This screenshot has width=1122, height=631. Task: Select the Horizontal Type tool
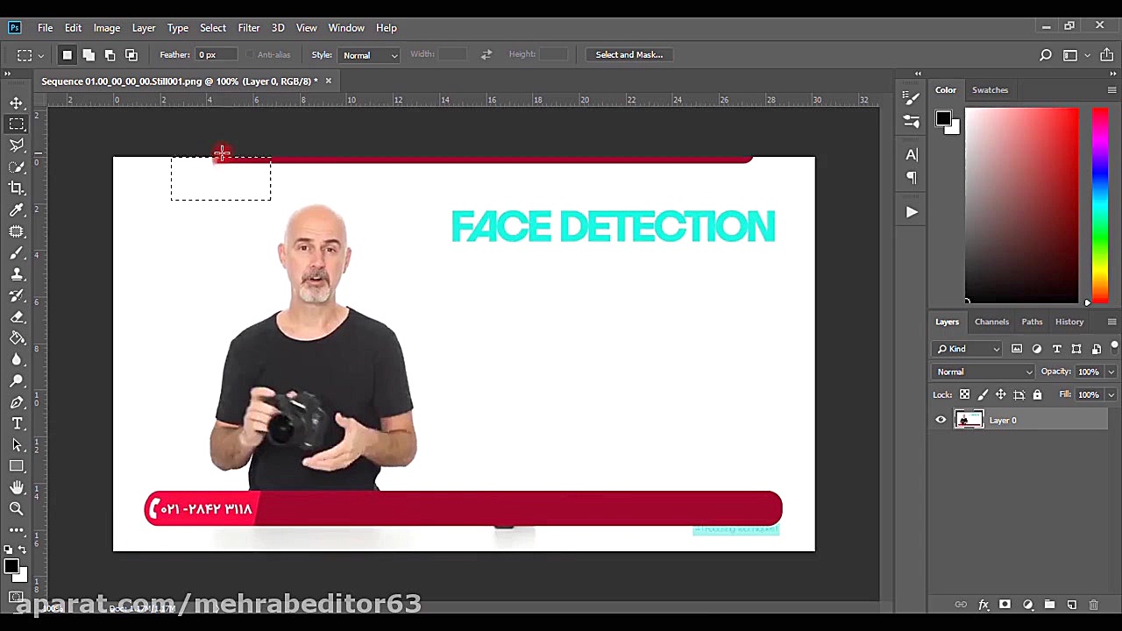17,423
